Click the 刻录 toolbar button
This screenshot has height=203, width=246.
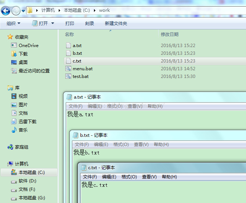[90, 24]
